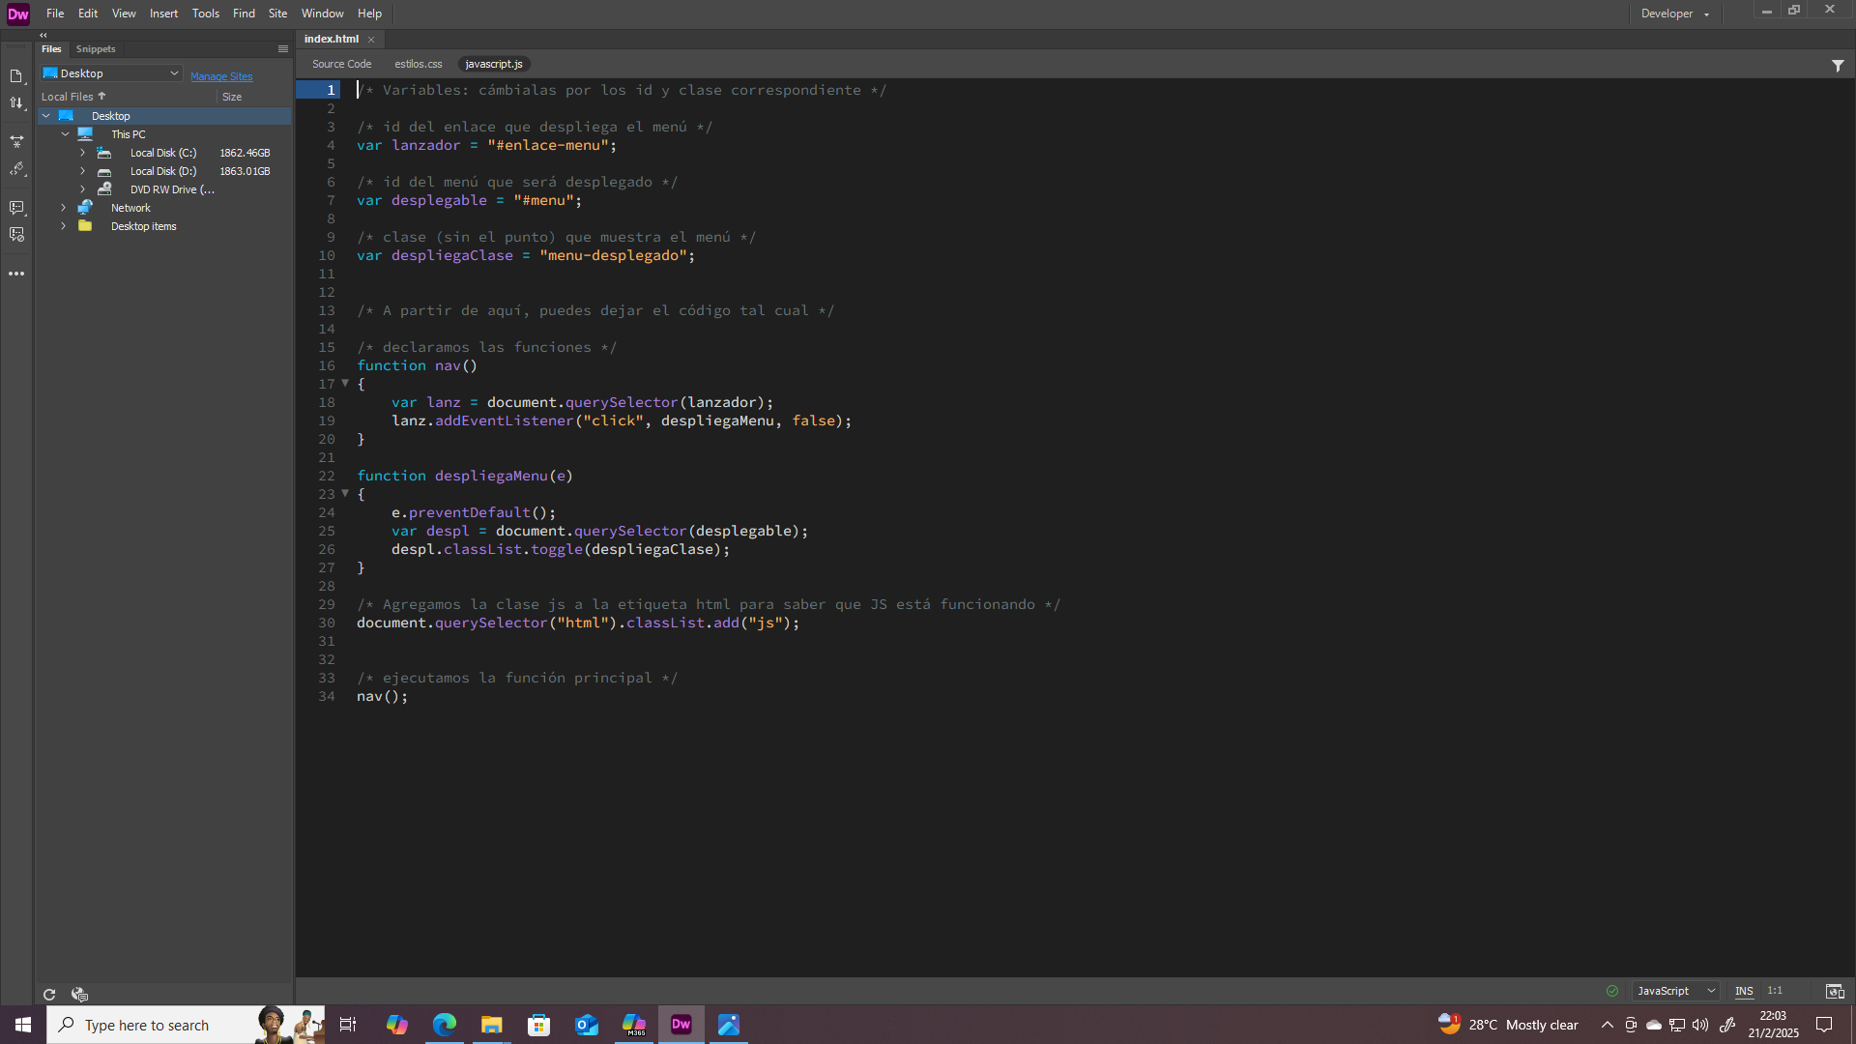Click the green syntax check icon
The width and height of the screenshot is (1856, 1044).
(x=1612, y=991)
